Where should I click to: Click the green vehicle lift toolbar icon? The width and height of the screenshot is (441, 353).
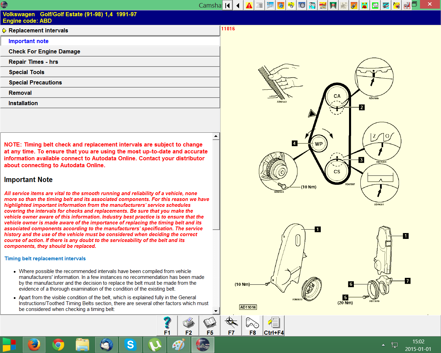click(333, 5)
